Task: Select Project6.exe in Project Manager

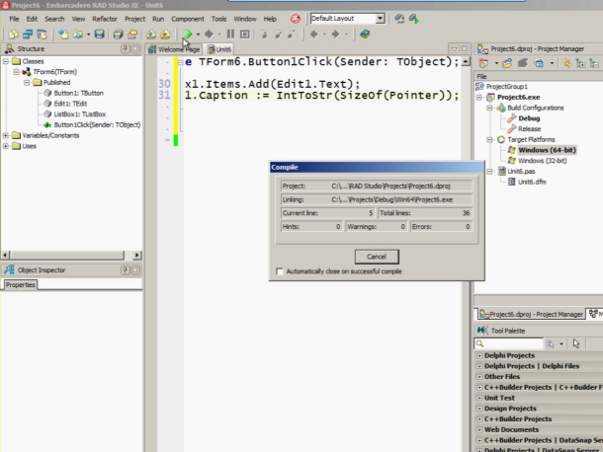Action: pyautogui.click(x=518, y=97)
